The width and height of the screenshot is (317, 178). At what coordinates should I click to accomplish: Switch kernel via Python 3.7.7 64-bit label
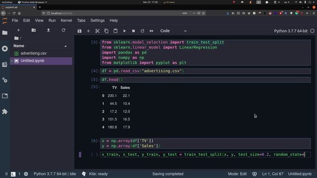coord(291,31)
